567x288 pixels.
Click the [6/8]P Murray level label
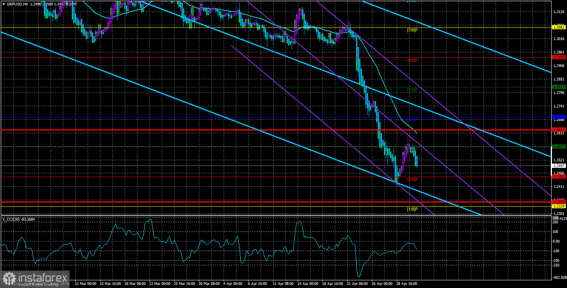pos(413,60)
